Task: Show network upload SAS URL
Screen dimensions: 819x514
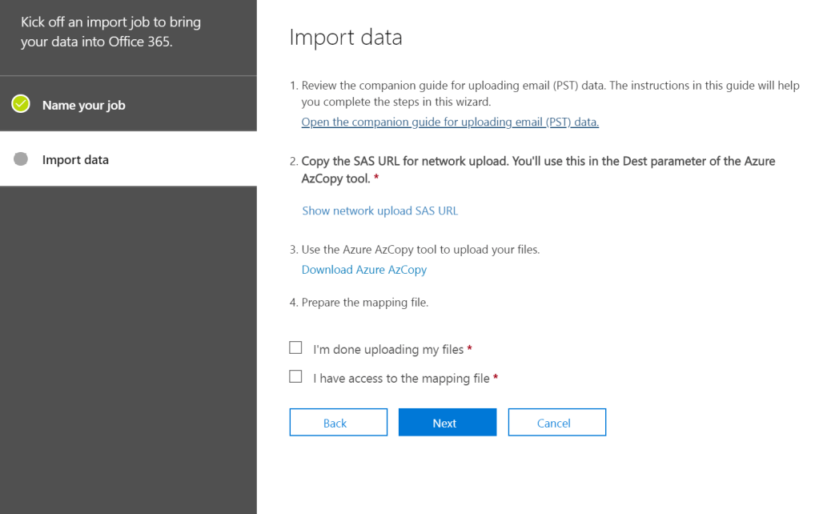Action: tap(379, 211)
